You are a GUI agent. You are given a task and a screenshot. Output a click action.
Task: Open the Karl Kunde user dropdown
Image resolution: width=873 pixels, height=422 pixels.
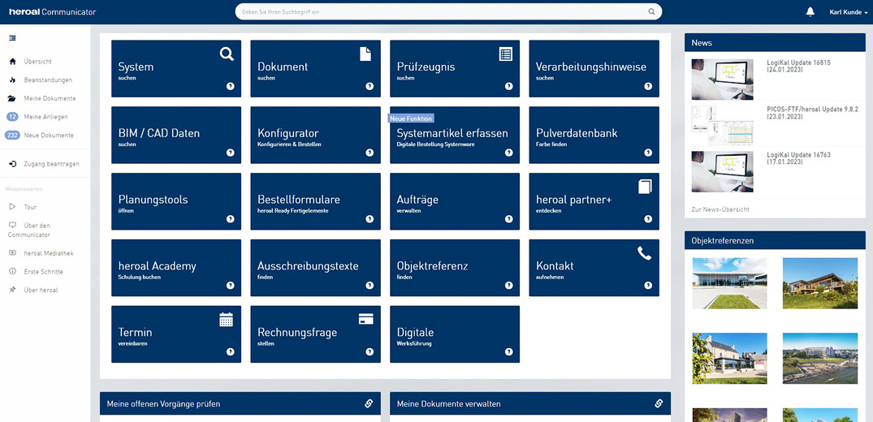click(x=848, y=11)
